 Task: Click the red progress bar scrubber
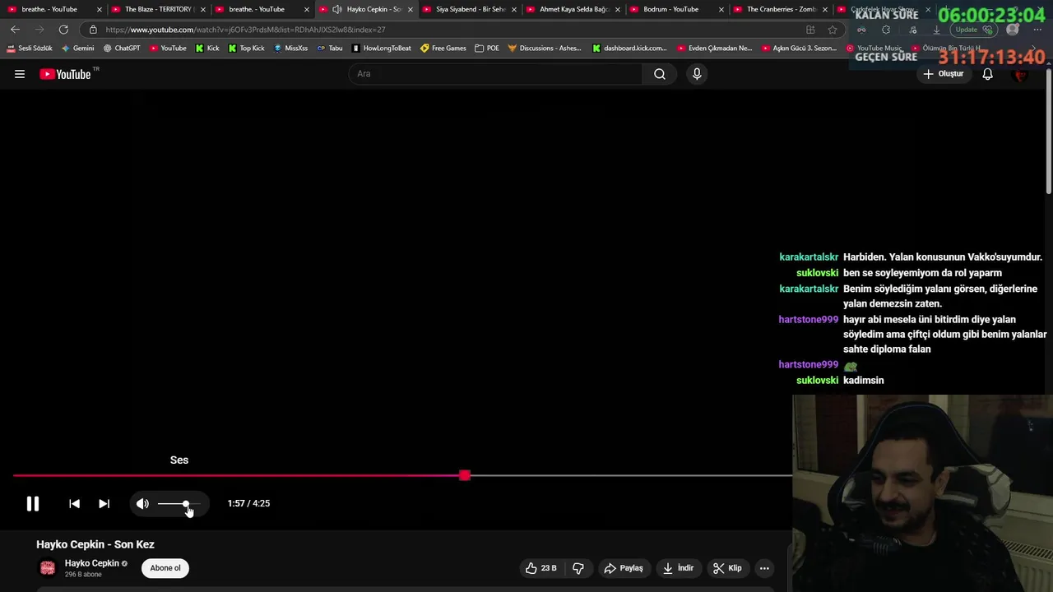[465, 475]
